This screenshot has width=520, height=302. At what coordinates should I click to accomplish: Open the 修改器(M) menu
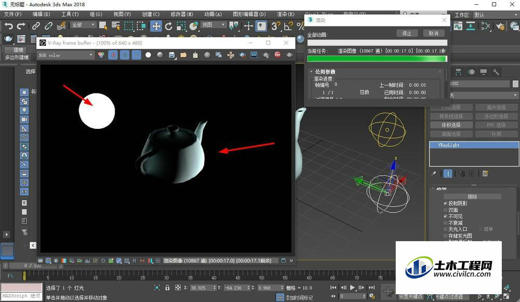click(181, 14)
